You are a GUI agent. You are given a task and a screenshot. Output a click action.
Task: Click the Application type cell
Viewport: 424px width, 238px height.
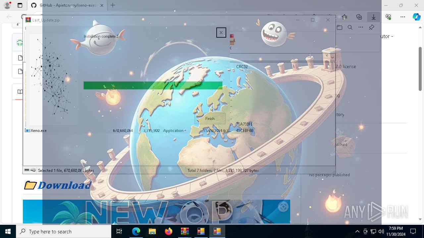173,131
